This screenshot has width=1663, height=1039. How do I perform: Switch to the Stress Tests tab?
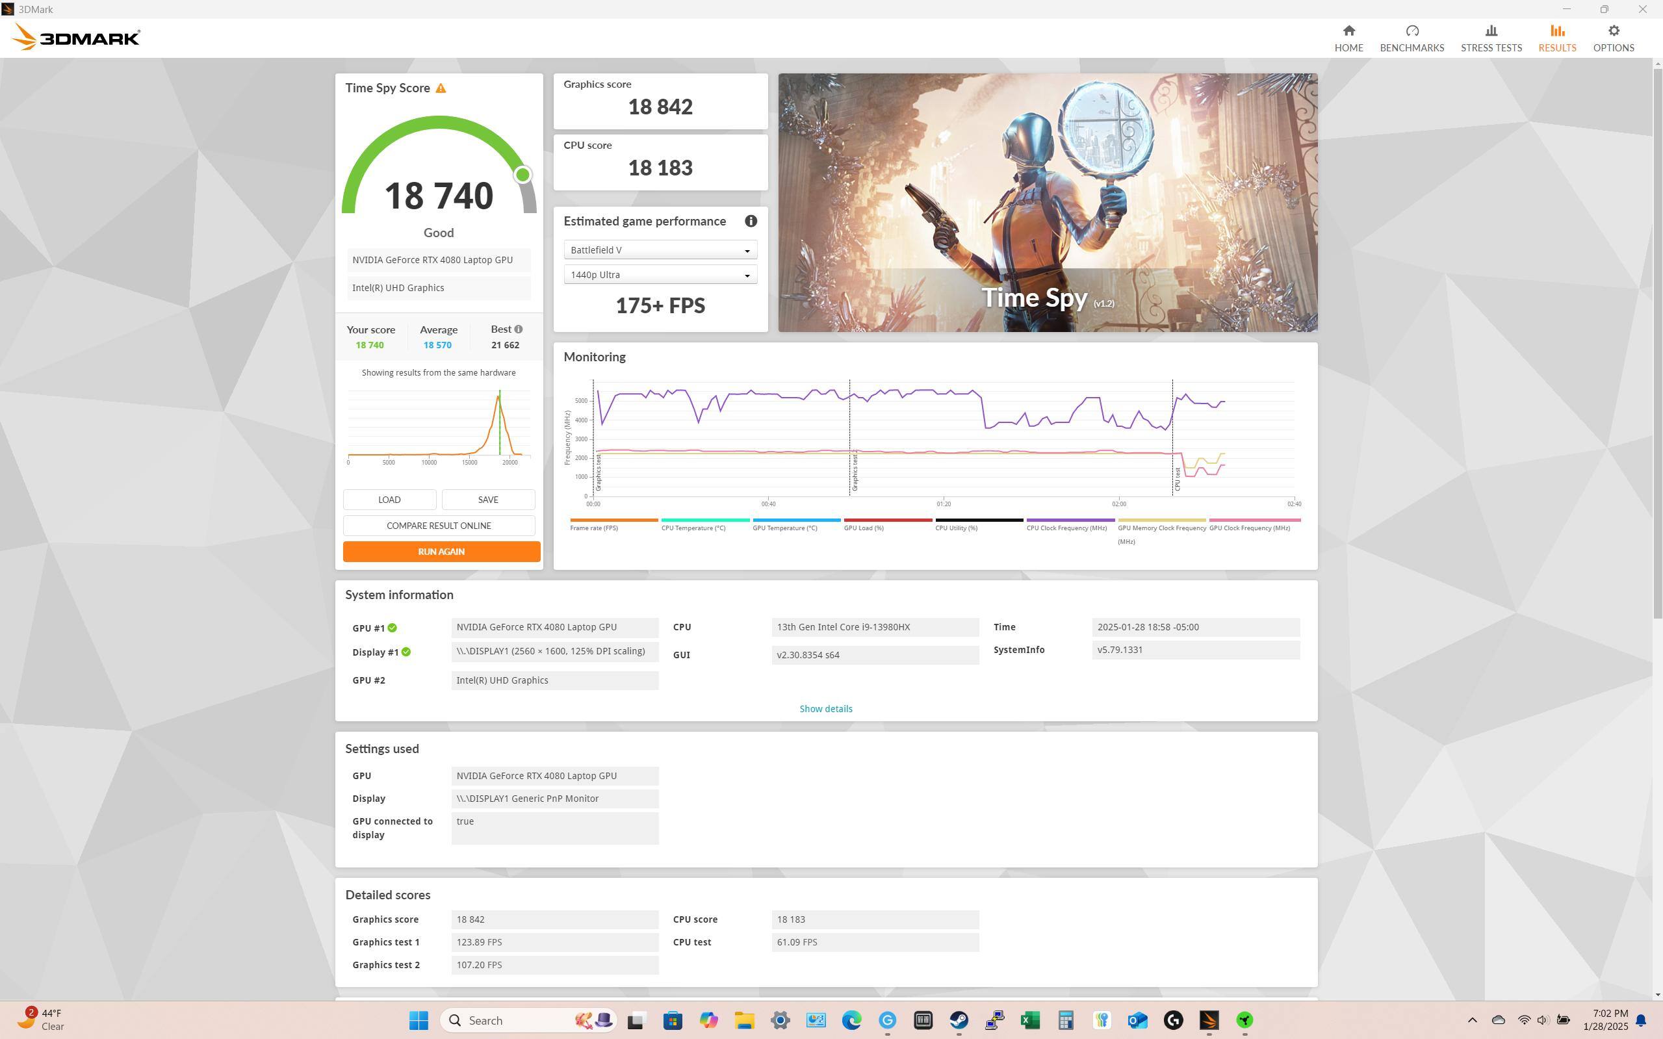pyautogui.click(x=1491, y=38)
